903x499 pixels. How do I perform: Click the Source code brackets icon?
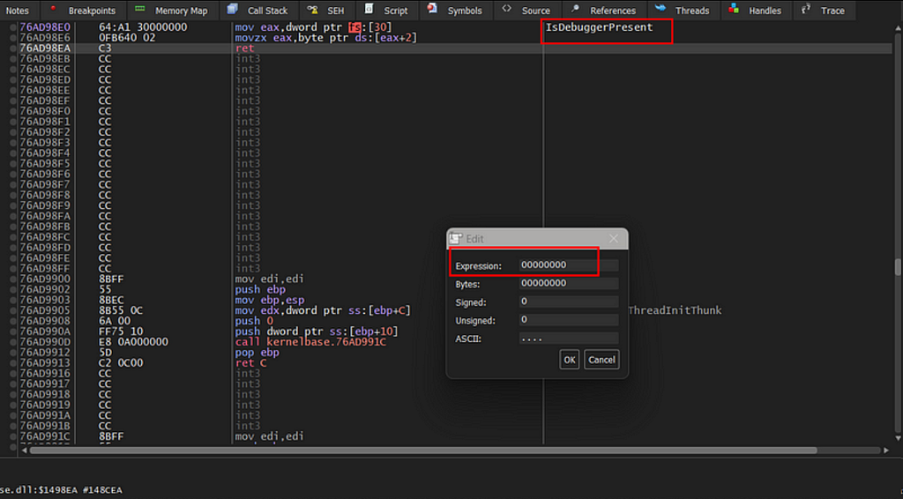(507, 9)
